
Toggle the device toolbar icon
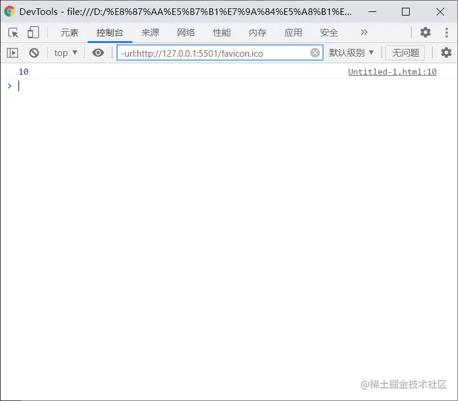(33, 32)
